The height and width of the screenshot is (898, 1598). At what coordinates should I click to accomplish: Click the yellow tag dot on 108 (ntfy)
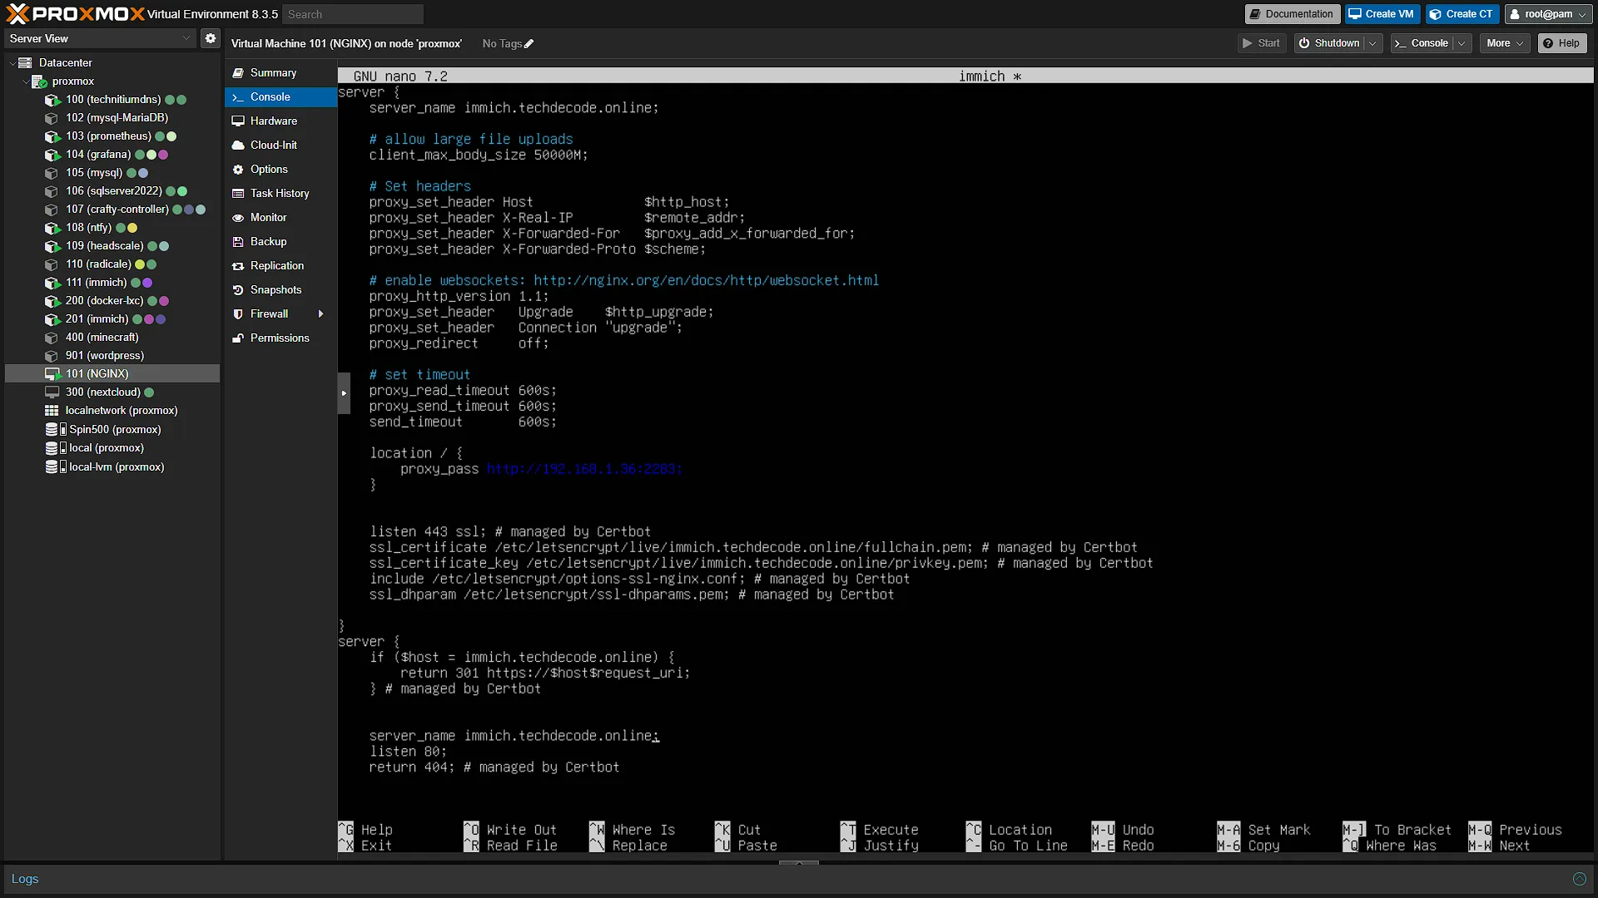(132, 228)
